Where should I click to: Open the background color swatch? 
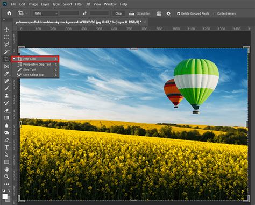point(9,200)
